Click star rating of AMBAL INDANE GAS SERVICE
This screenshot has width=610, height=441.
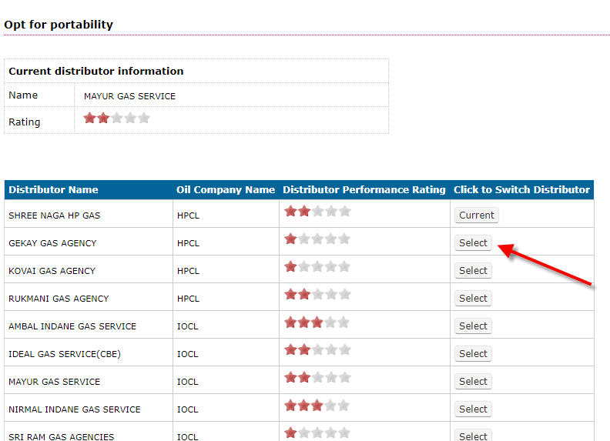pyautogui.click(x=317, y=322)
